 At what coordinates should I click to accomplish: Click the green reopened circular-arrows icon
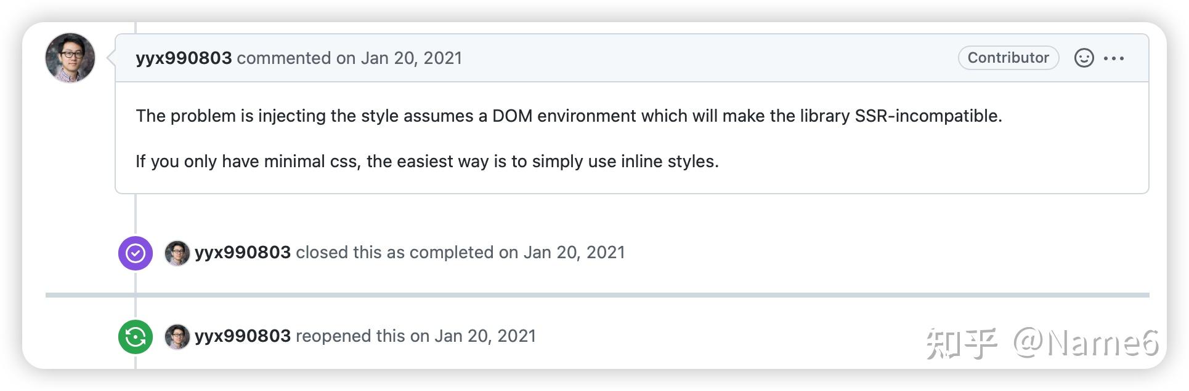pos(136,337)
